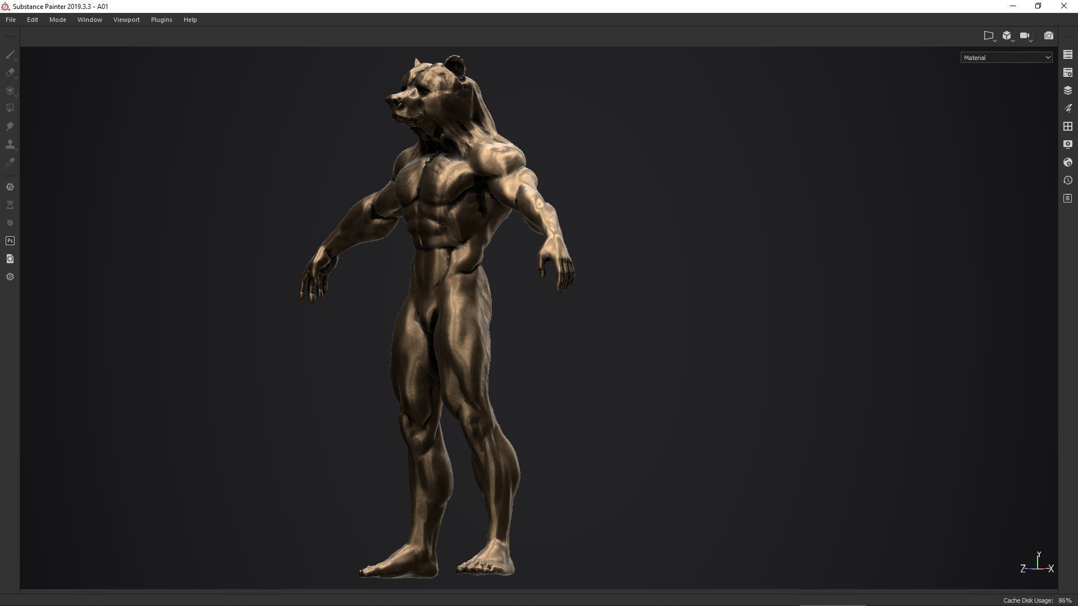Toggle perspective view icon in top toolbar
The height and width of the screenshot is (606, 1078).
click(989, 36)
